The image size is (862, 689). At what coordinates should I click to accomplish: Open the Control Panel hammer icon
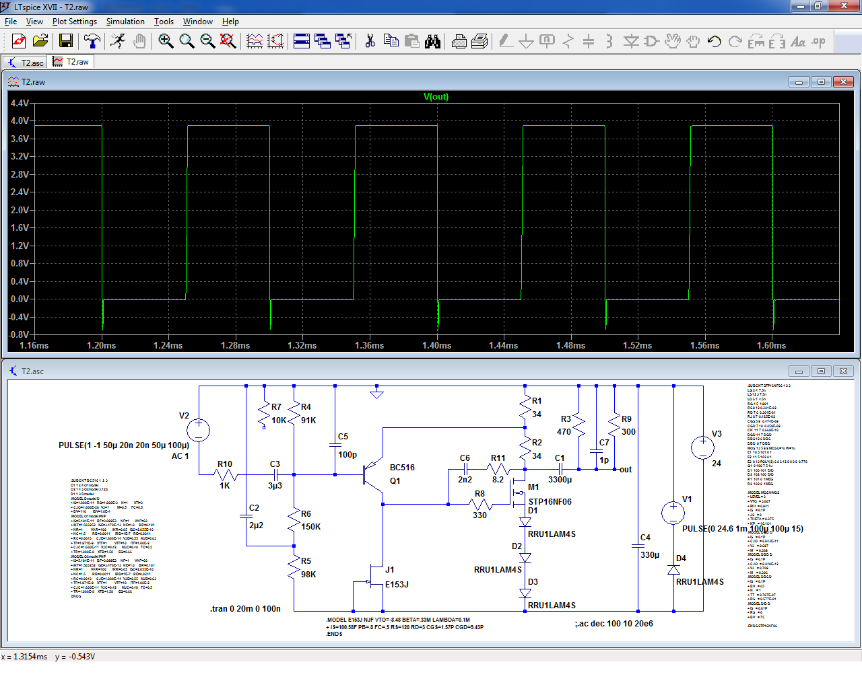pos(92,42)
